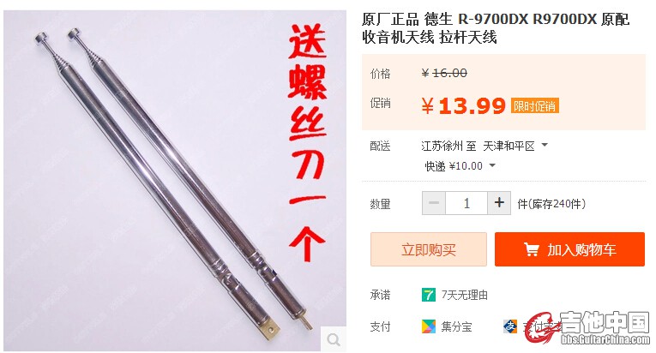Click the 集分宝 payment label
Viewport: 656px width, 353px height.
456,326
